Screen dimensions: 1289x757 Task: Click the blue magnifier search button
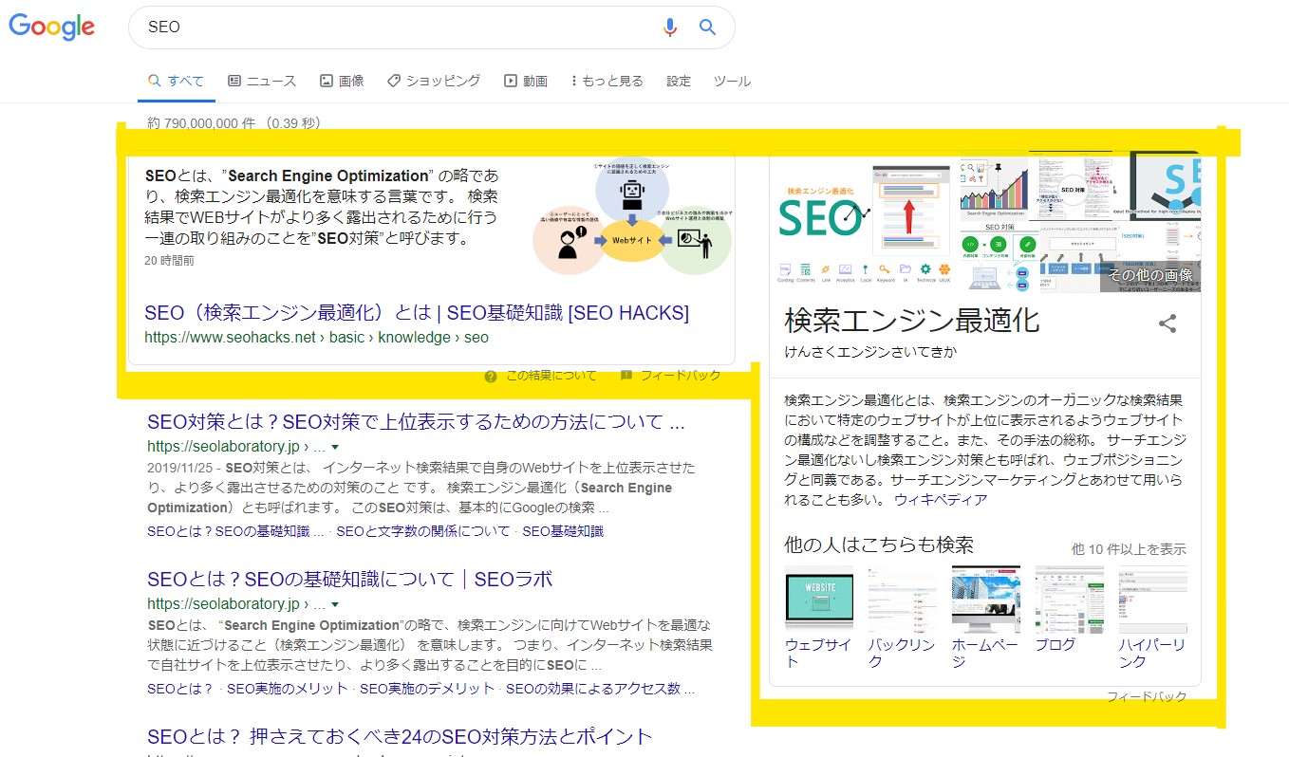coord(707,28)
